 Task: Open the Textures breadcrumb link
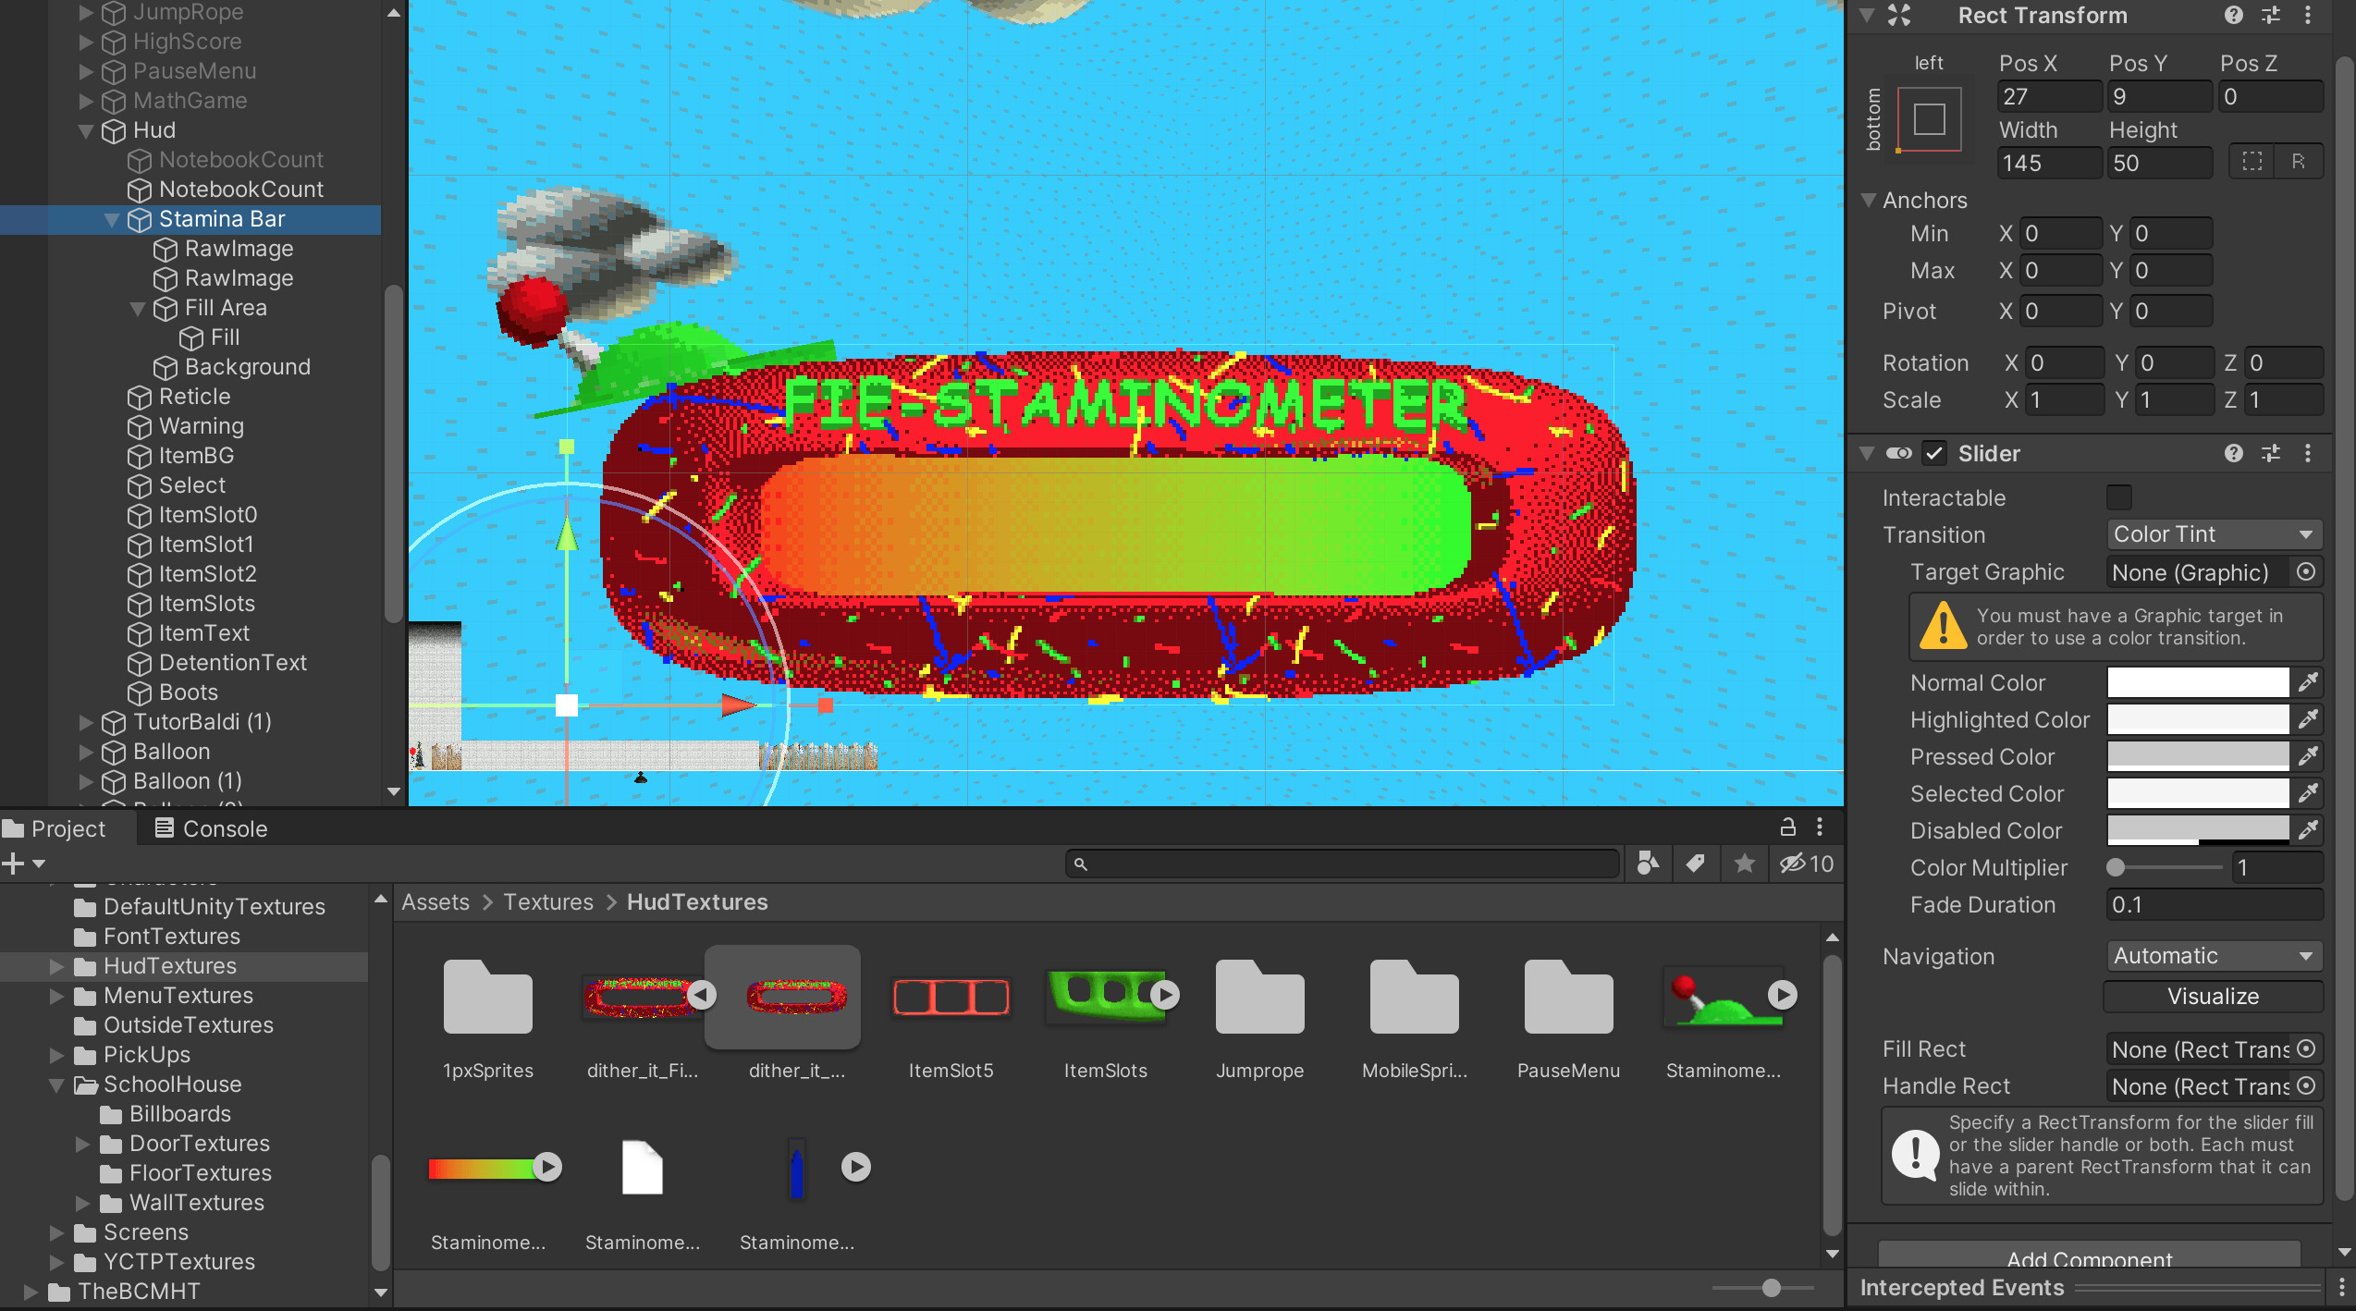[x=547, y=902]
